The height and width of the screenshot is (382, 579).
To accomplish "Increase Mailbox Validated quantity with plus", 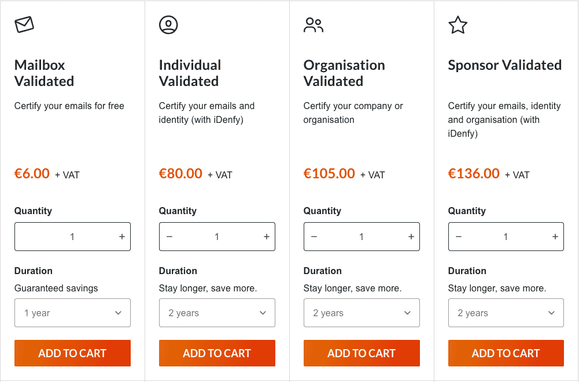I will [x=122, y=237].
